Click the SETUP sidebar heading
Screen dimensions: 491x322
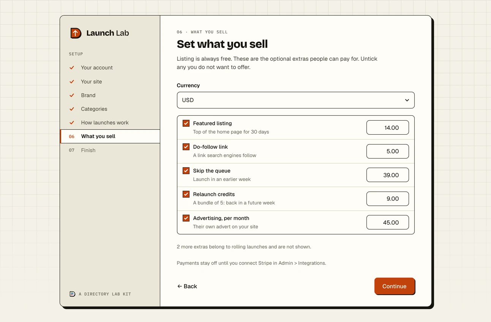pyautogui.click(x=76, y=54)
